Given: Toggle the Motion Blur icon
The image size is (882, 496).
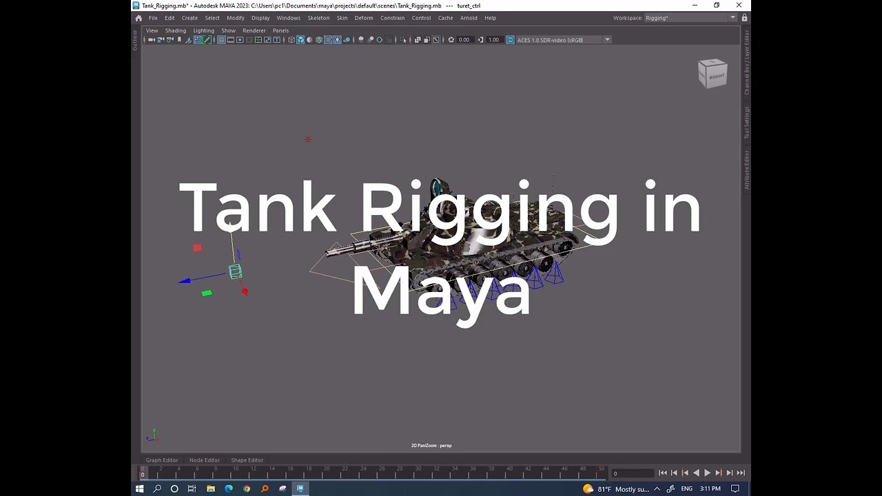Looking at the screenshot, I should click(x=371, y=40).
